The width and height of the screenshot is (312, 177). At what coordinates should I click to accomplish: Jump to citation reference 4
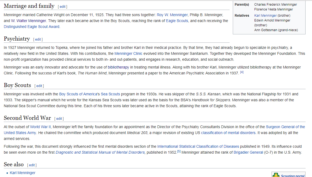(242, 72)
